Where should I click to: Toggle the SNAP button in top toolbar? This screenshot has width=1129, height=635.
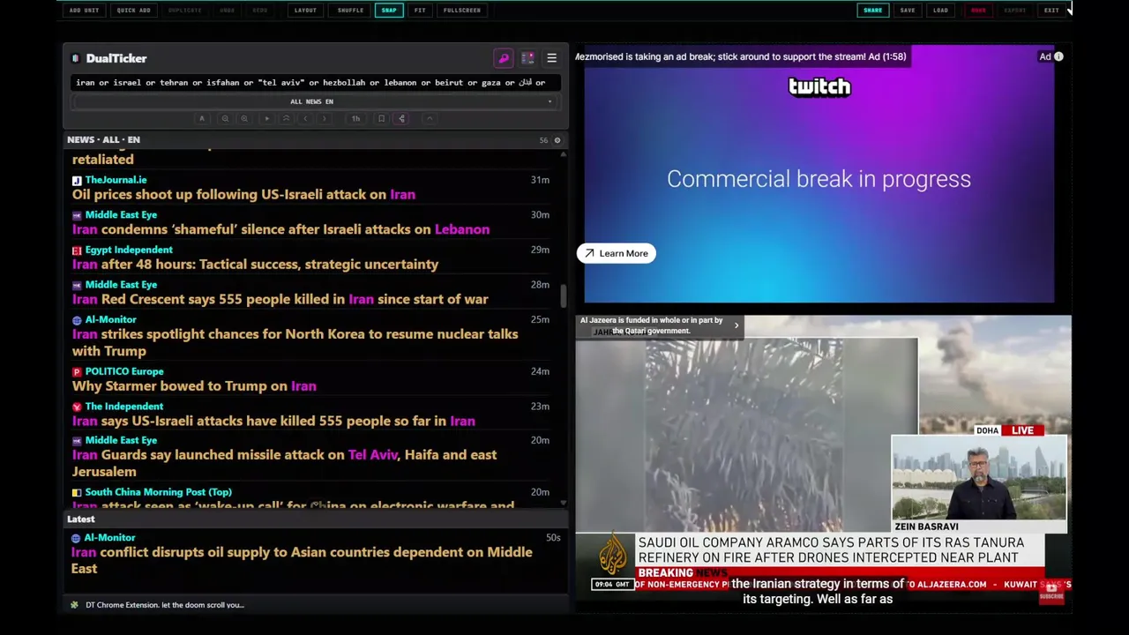click(x=389, y=10)
